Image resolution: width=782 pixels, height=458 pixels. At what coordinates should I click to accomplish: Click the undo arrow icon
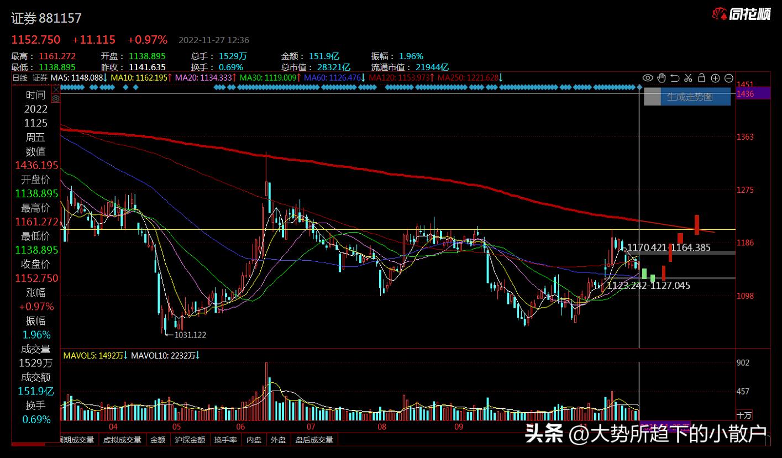(675, 78)
